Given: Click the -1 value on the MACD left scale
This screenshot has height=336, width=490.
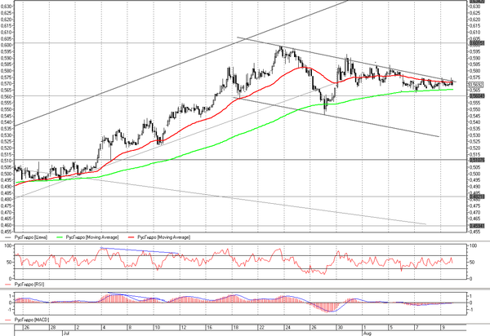Looking at the screenshot, I should coord(10,310).
